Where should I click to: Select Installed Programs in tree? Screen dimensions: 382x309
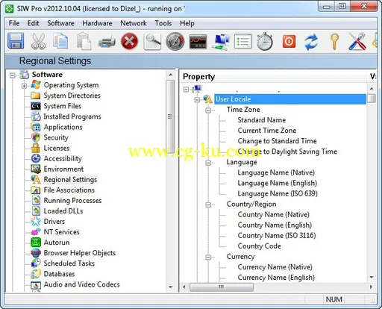pyautogui.click(x=72, y=116)
